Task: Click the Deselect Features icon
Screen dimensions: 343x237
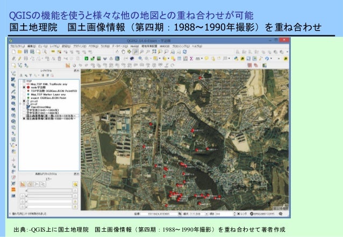Action: click(173, 58)
